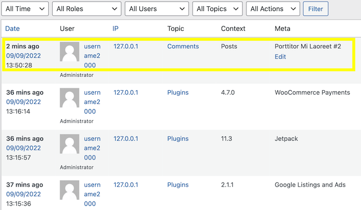Open the All Users dropdown
Screen dimensions: 361x210
157,9
